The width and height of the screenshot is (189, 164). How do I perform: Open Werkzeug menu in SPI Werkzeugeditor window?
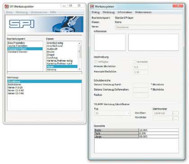click(x=22, y=12)
